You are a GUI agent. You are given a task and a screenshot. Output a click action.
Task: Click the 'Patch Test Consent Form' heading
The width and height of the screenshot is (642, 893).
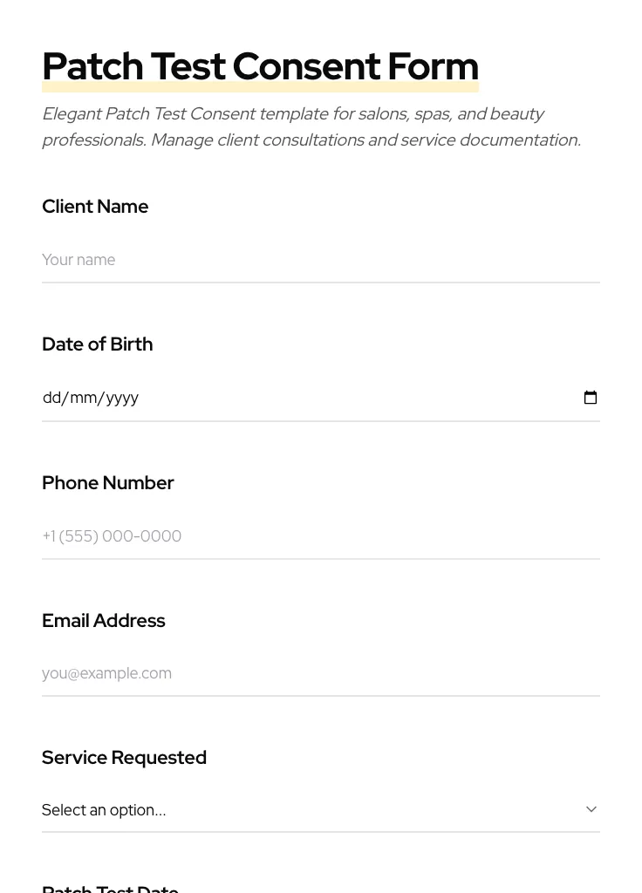(260, 65)
